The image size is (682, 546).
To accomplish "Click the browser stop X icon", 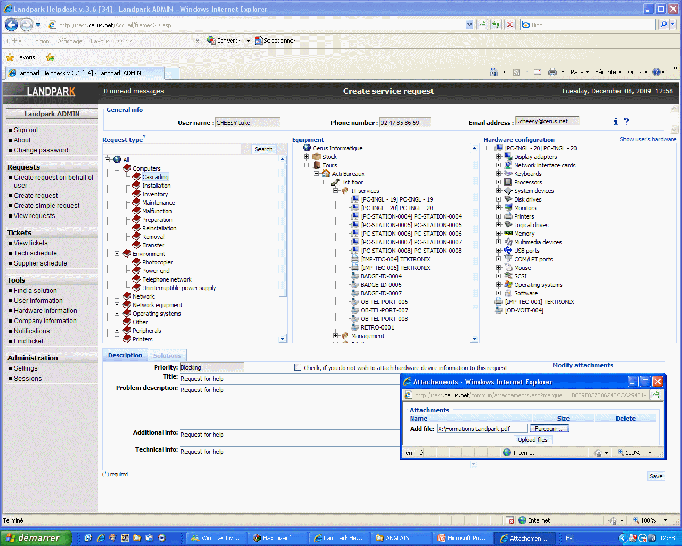I will (x=510, y=25).
